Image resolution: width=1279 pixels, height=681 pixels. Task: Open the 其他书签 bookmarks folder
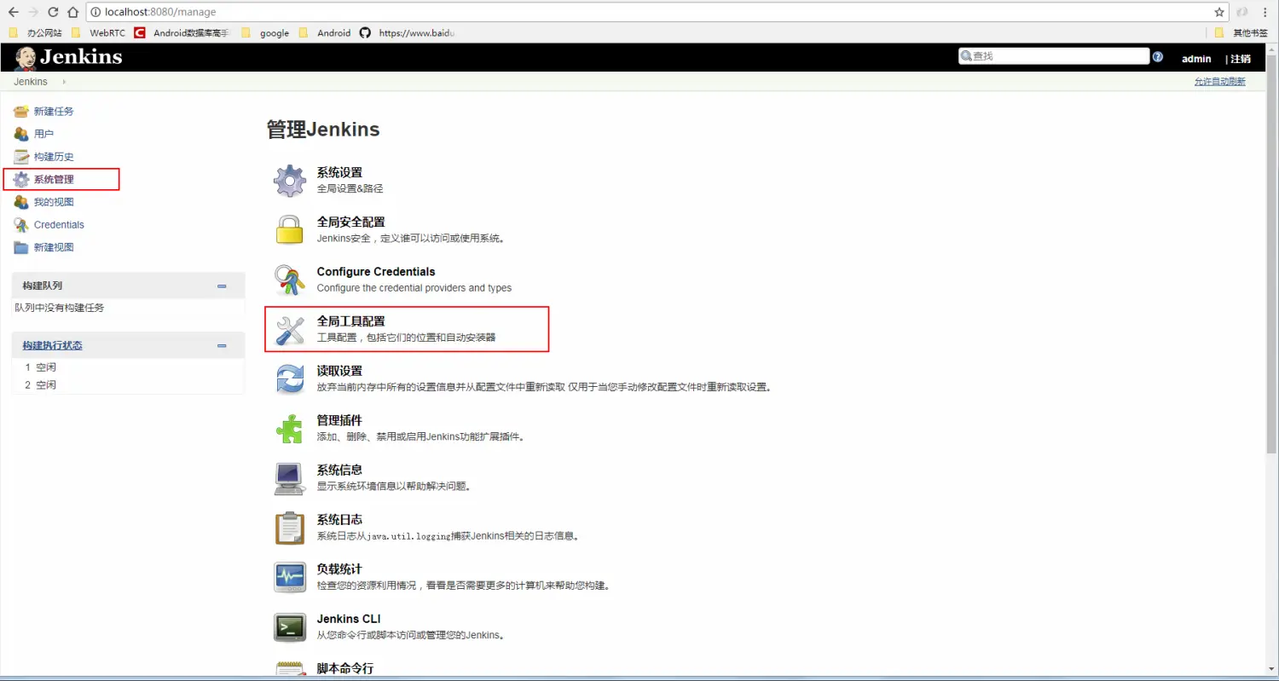pos(1241,32)
